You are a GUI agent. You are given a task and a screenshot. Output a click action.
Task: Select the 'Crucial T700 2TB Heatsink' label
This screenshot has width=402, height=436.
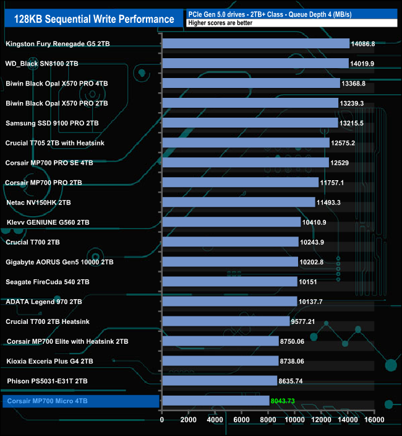48,321
